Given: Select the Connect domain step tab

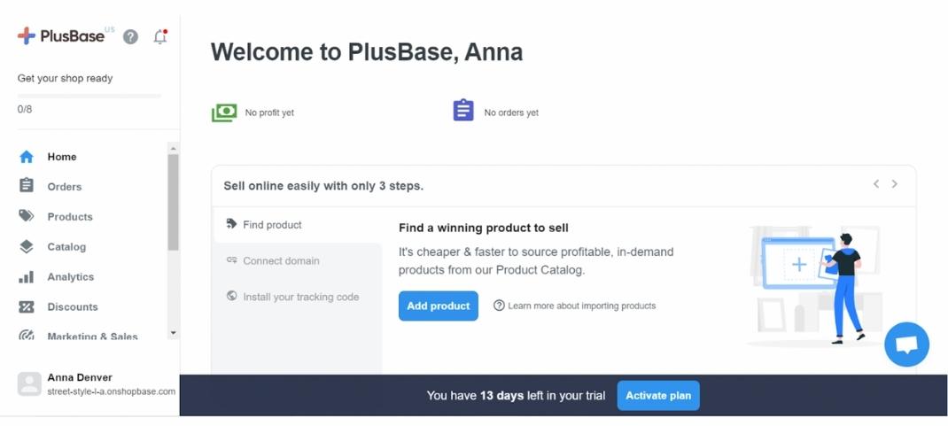Looking at the screenshot, I should tap(281, 260).
